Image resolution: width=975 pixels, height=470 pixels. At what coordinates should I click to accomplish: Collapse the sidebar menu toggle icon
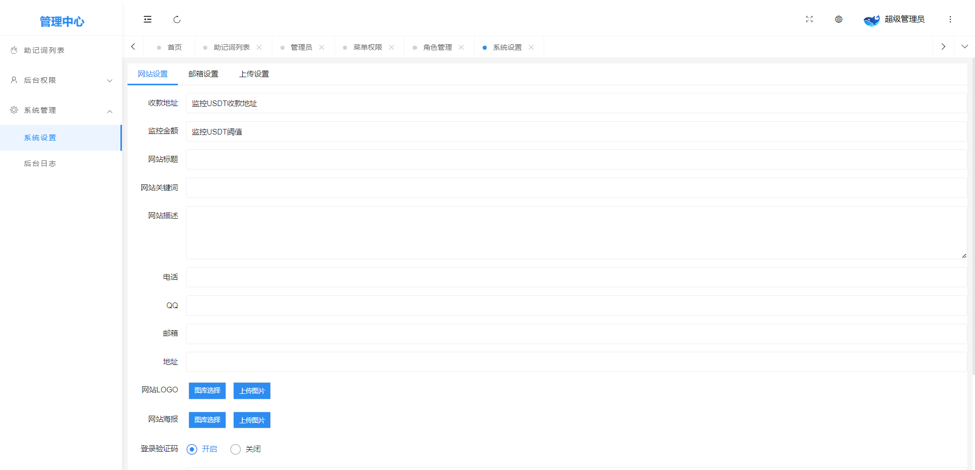[147, 19]
